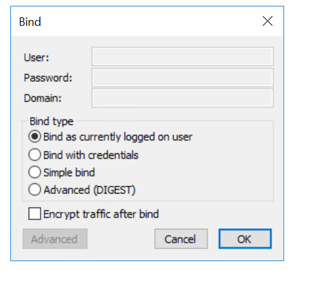Click into the Password text field
The width and height of the screenshot is (319, 294).
point(183,77)
